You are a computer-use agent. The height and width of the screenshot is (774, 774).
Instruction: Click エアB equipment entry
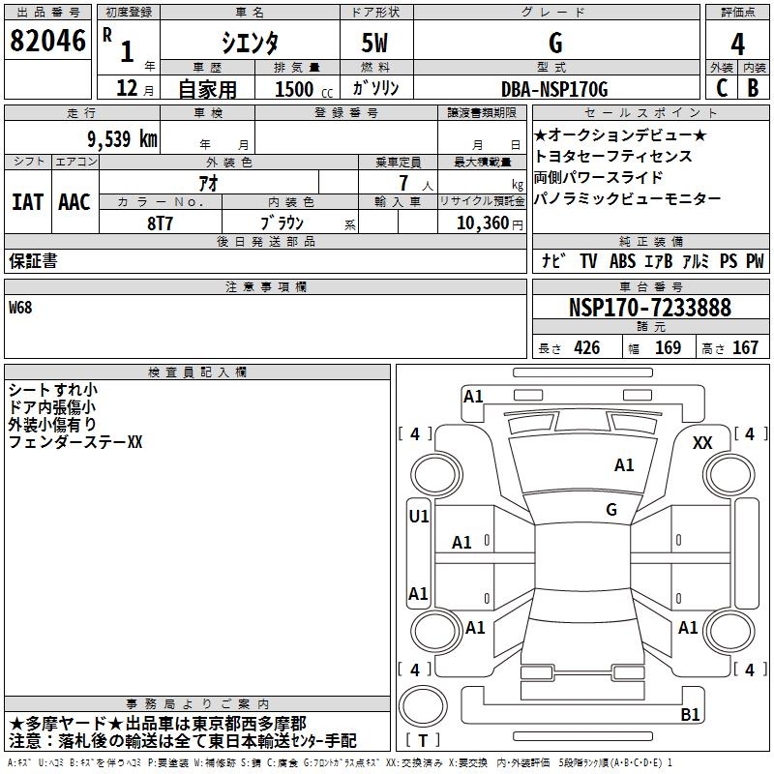[x=659, y=260]
